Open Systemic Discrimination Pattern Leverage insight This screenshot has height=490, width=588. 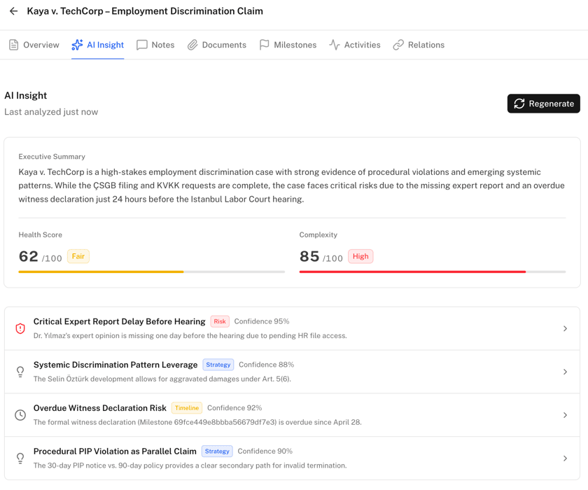tap(292, 372)
